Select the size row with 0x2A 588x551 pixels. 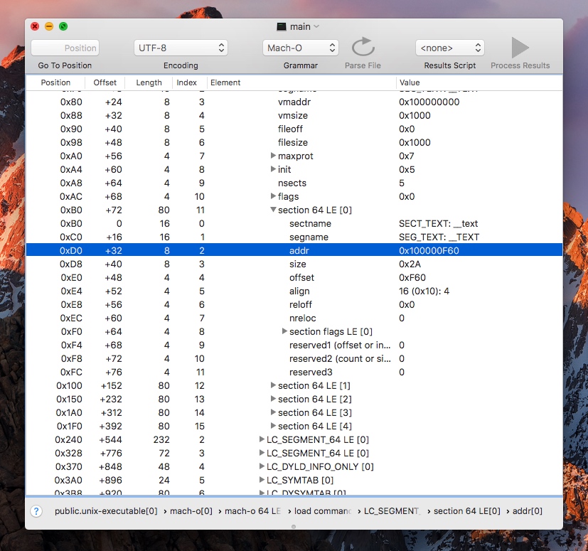coord(294,264)
